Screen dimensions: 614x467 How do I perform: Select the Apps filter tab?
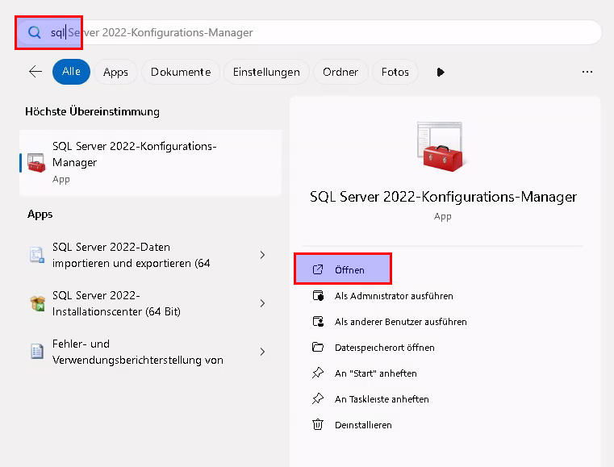115,72
